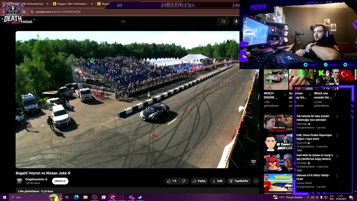Open Opera browser from the taskbar

point(122,197)
